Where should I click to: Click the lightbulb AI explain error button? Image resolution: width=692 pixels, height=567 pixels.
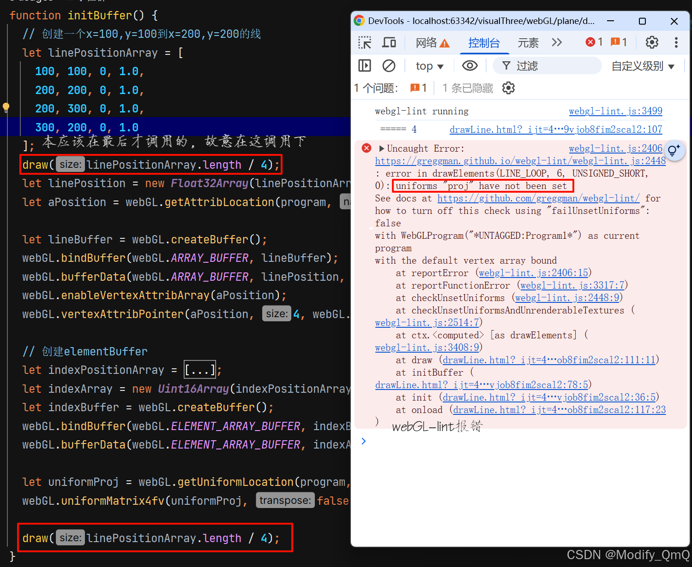(x=674, y=150)
